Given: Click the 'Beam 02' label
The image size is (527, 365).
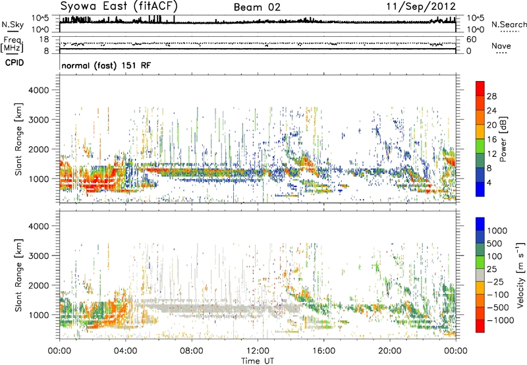Looking at the screenshot, I should 257,7.
